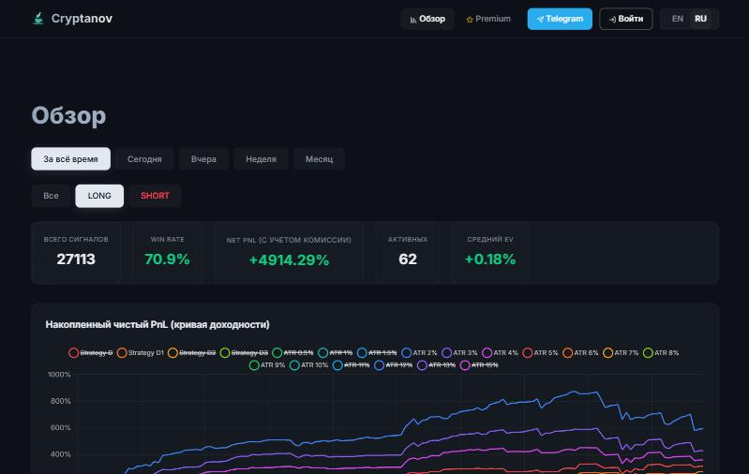
Task: Toggle ATR 10% legend series
Action: [x=309, y=365]
